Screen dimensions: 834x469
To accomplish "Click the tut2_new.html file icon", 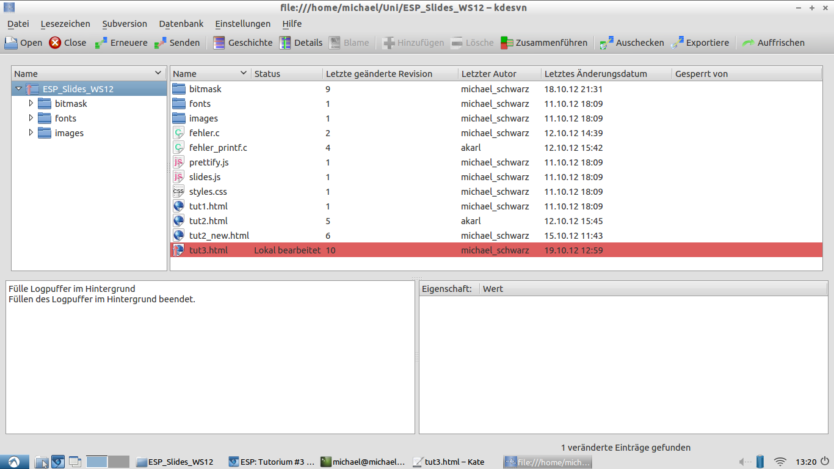I will (178, 235).
